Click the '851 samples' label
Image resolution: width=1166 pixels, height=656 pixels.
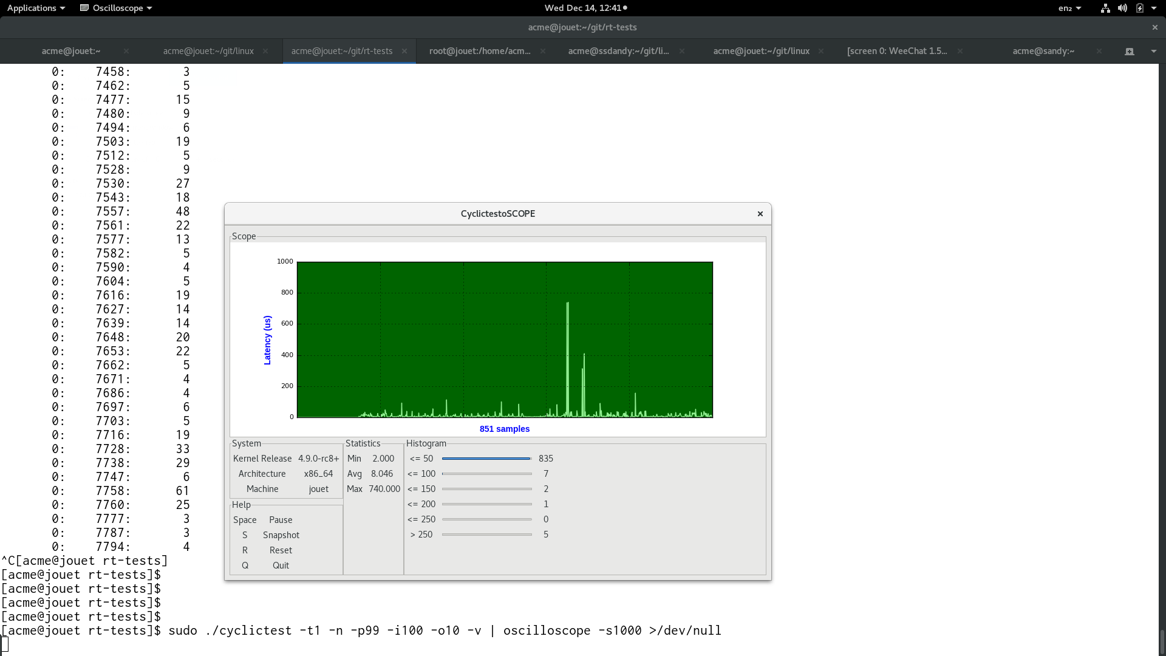[505, 429]
